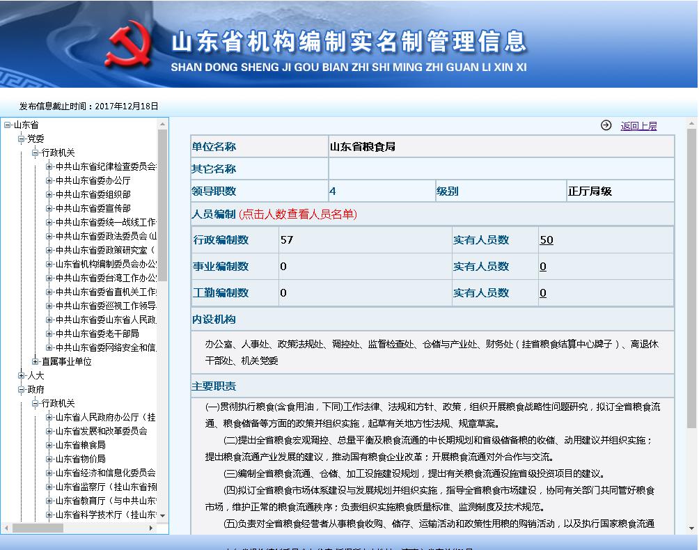The width and height of the screenshot is (699, 550).
Task: Open 山东省发展和改革委员会 in tree
Action: click(x=101, y=431)
